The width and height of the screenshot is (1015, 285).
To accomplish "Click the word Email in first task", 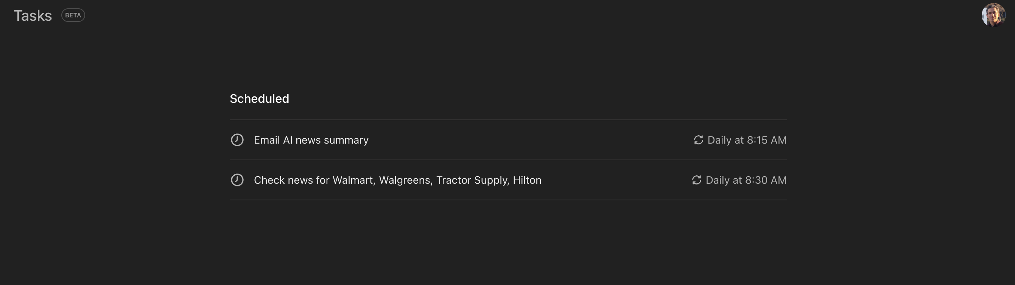I will coord(267,140).
